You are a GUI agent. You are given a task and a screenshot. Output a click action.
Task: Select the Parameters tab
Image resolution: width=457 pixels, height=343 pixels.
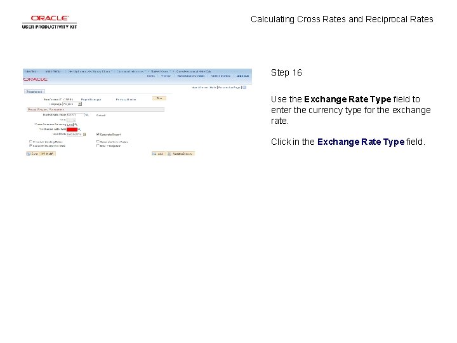(34, 91)
